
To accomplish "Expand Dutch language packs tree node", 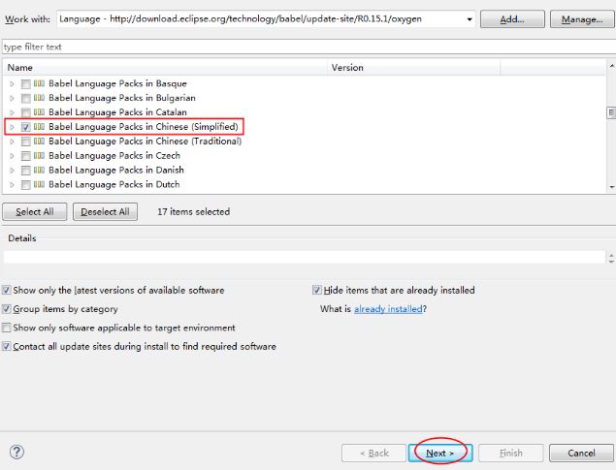I will [x=13, y=185].
